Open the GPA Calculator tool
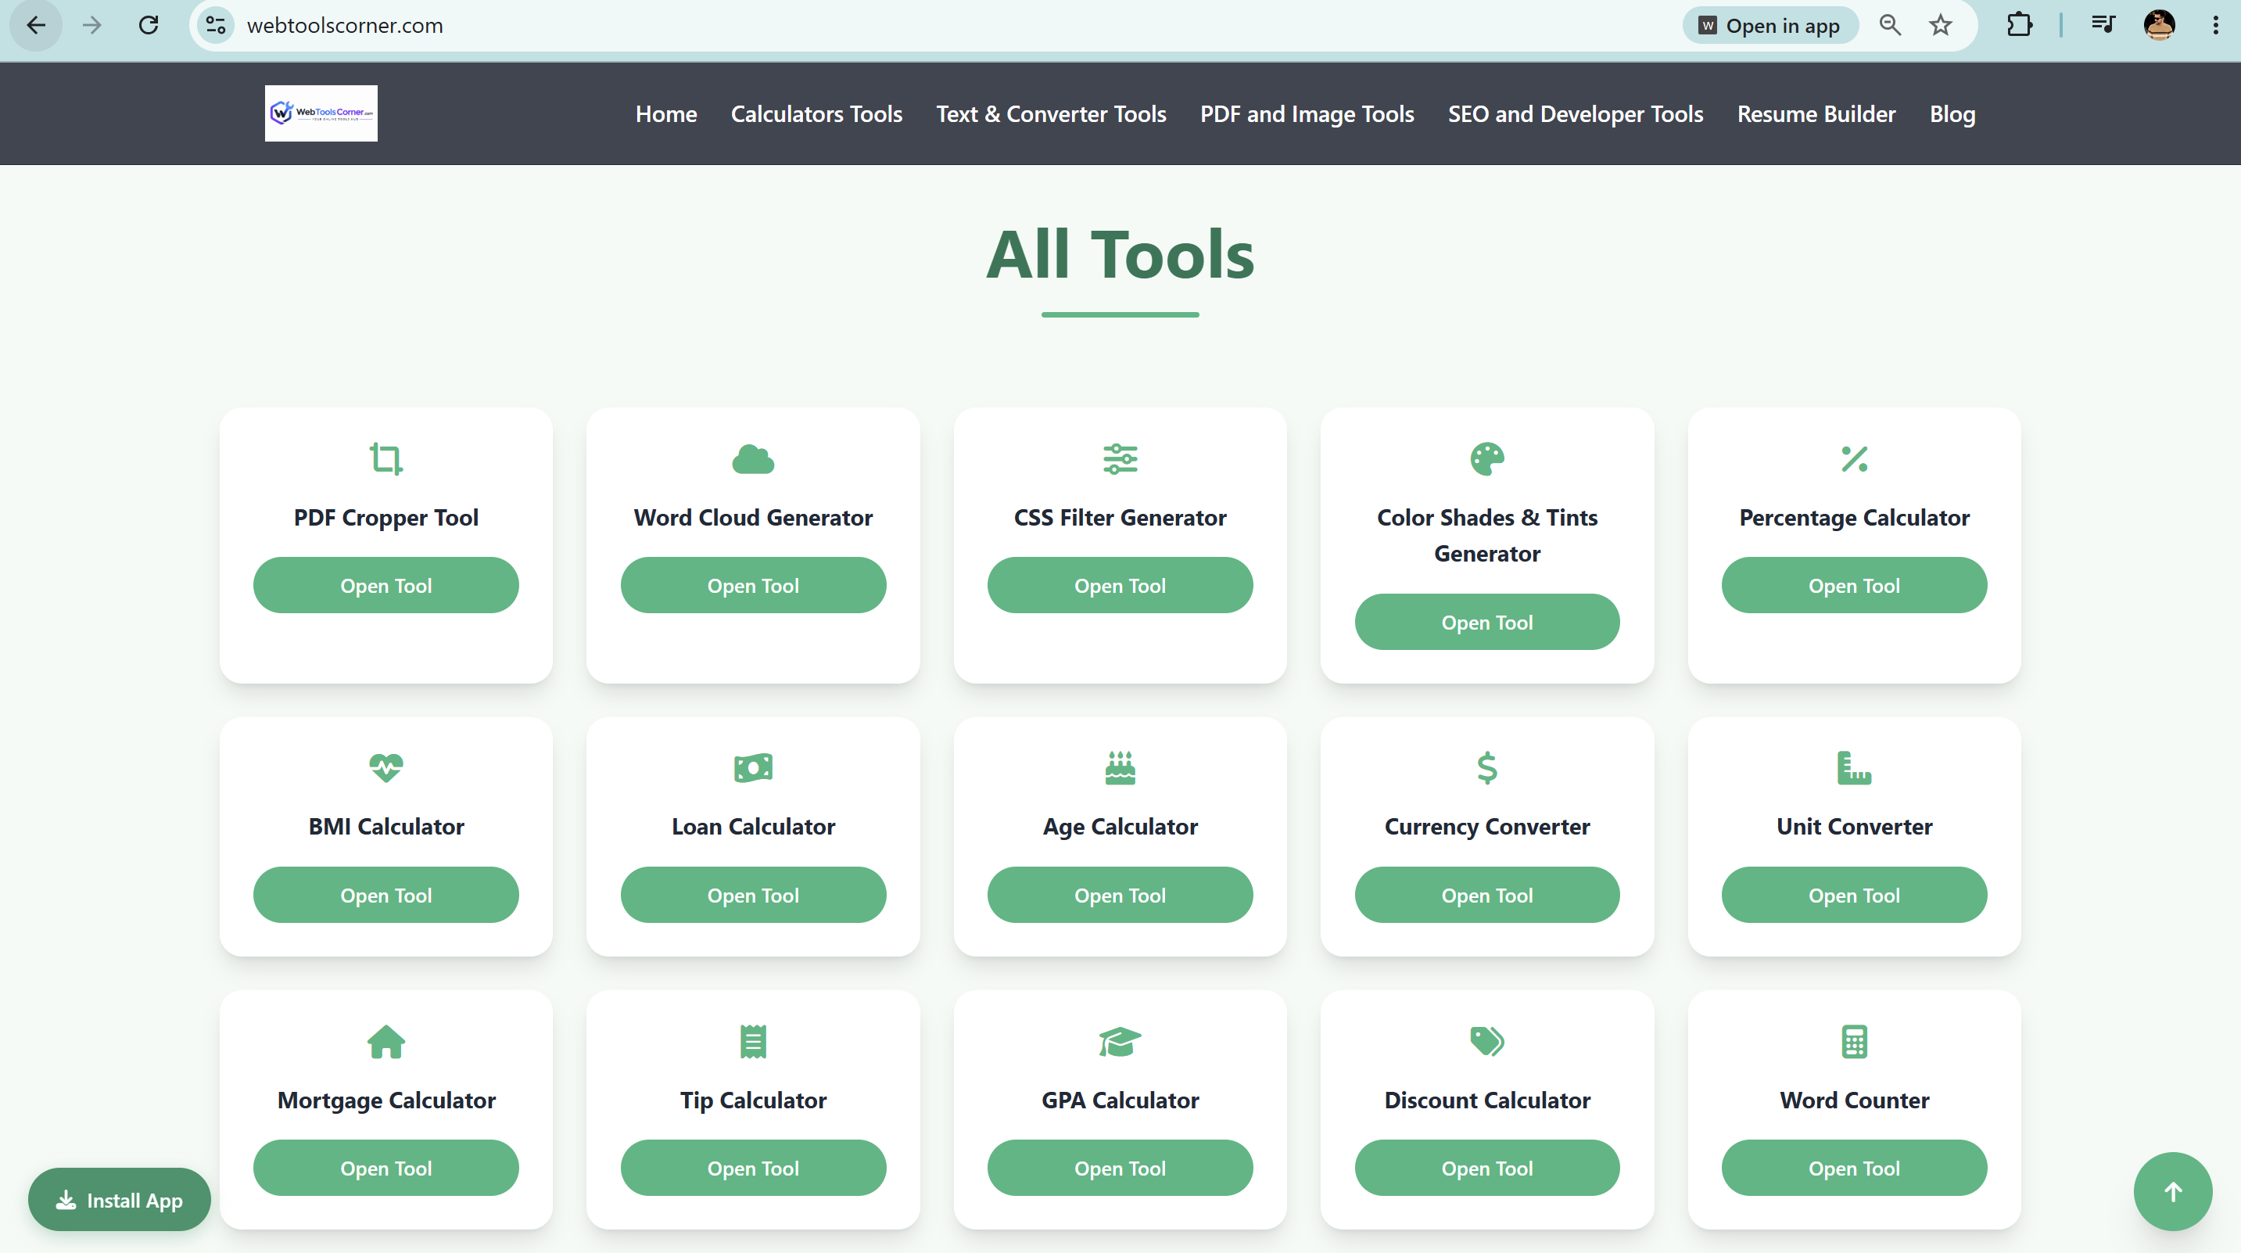2241x1253 pixels. (1120, 1169)
